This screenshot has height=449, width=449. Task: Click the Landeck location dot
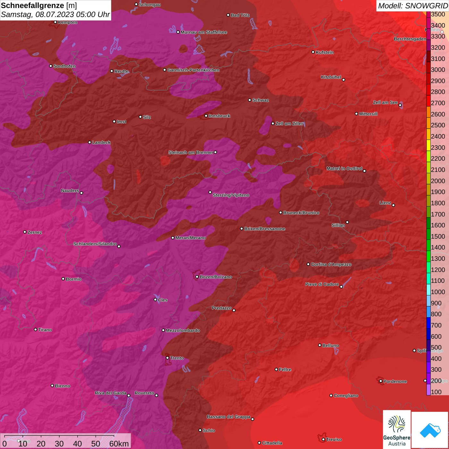point(89,142)
